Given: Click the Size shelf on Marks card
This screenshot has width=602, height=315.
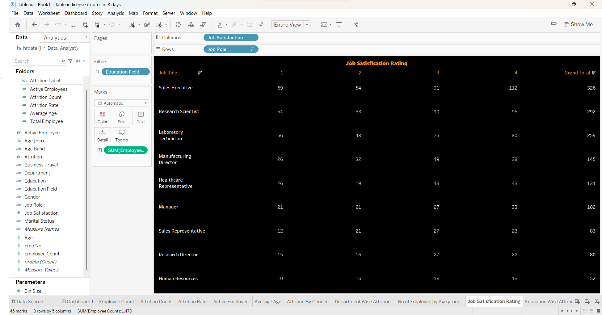Looking at the screenshot, I should (121, 117).
